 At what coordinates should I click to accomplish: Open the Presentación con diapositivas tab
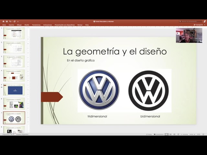click(x=65, y=25)
